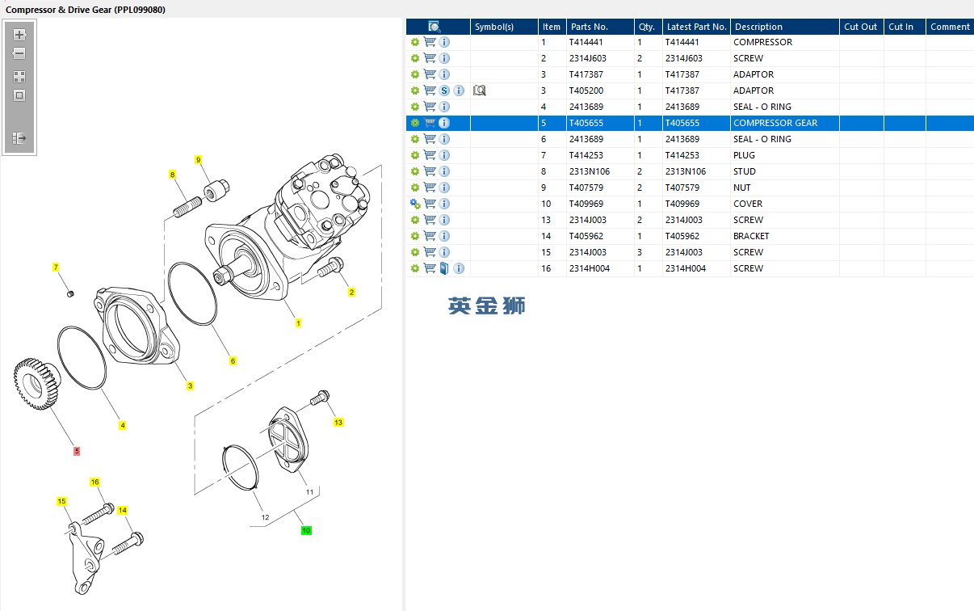This screenshot has height=611, width=974.
Task: Click part number 2313N106 in Parts No. column
Action: pos(599,171)
